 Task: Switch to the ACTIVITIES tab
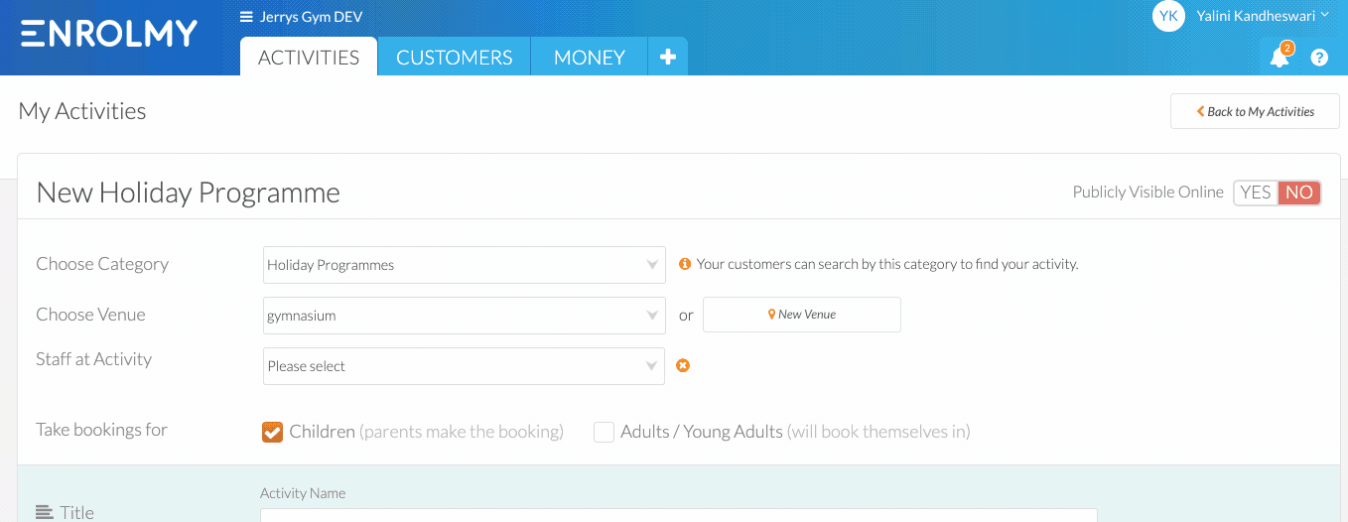click(309, 57)
